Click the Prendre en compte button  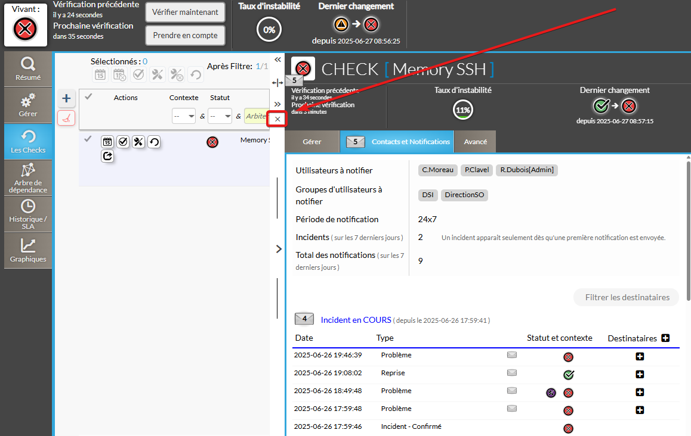click(x=185, y=35)
